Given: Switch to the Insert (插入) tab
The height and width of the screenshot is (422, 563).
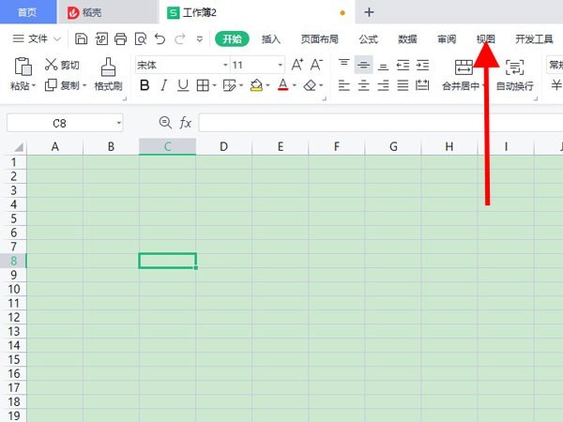Looking at the screenshot, I should 271,38.
